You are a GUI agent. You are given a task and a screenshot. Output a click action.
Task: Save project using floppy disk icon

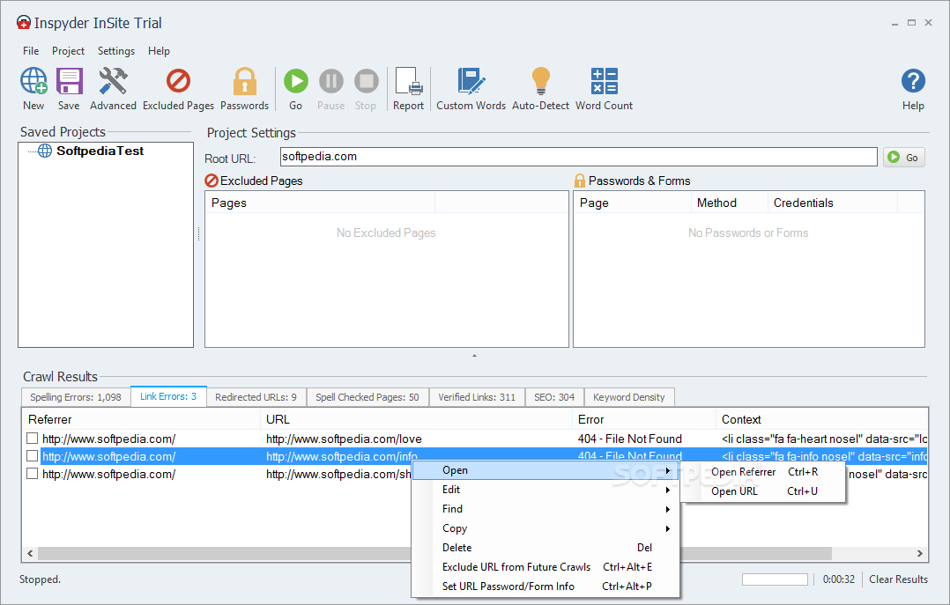point(69,88)
